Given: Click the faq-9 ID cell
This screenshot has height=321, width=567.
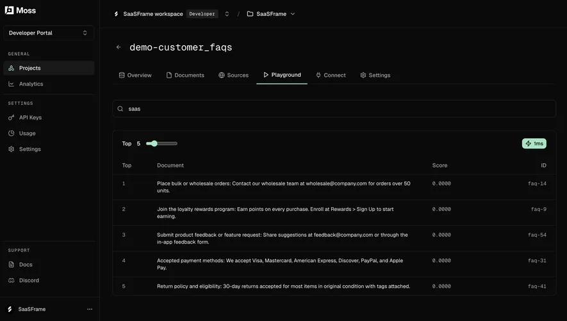Looking at the screenshot, I should pyautogui.click(x=538, y=209).
